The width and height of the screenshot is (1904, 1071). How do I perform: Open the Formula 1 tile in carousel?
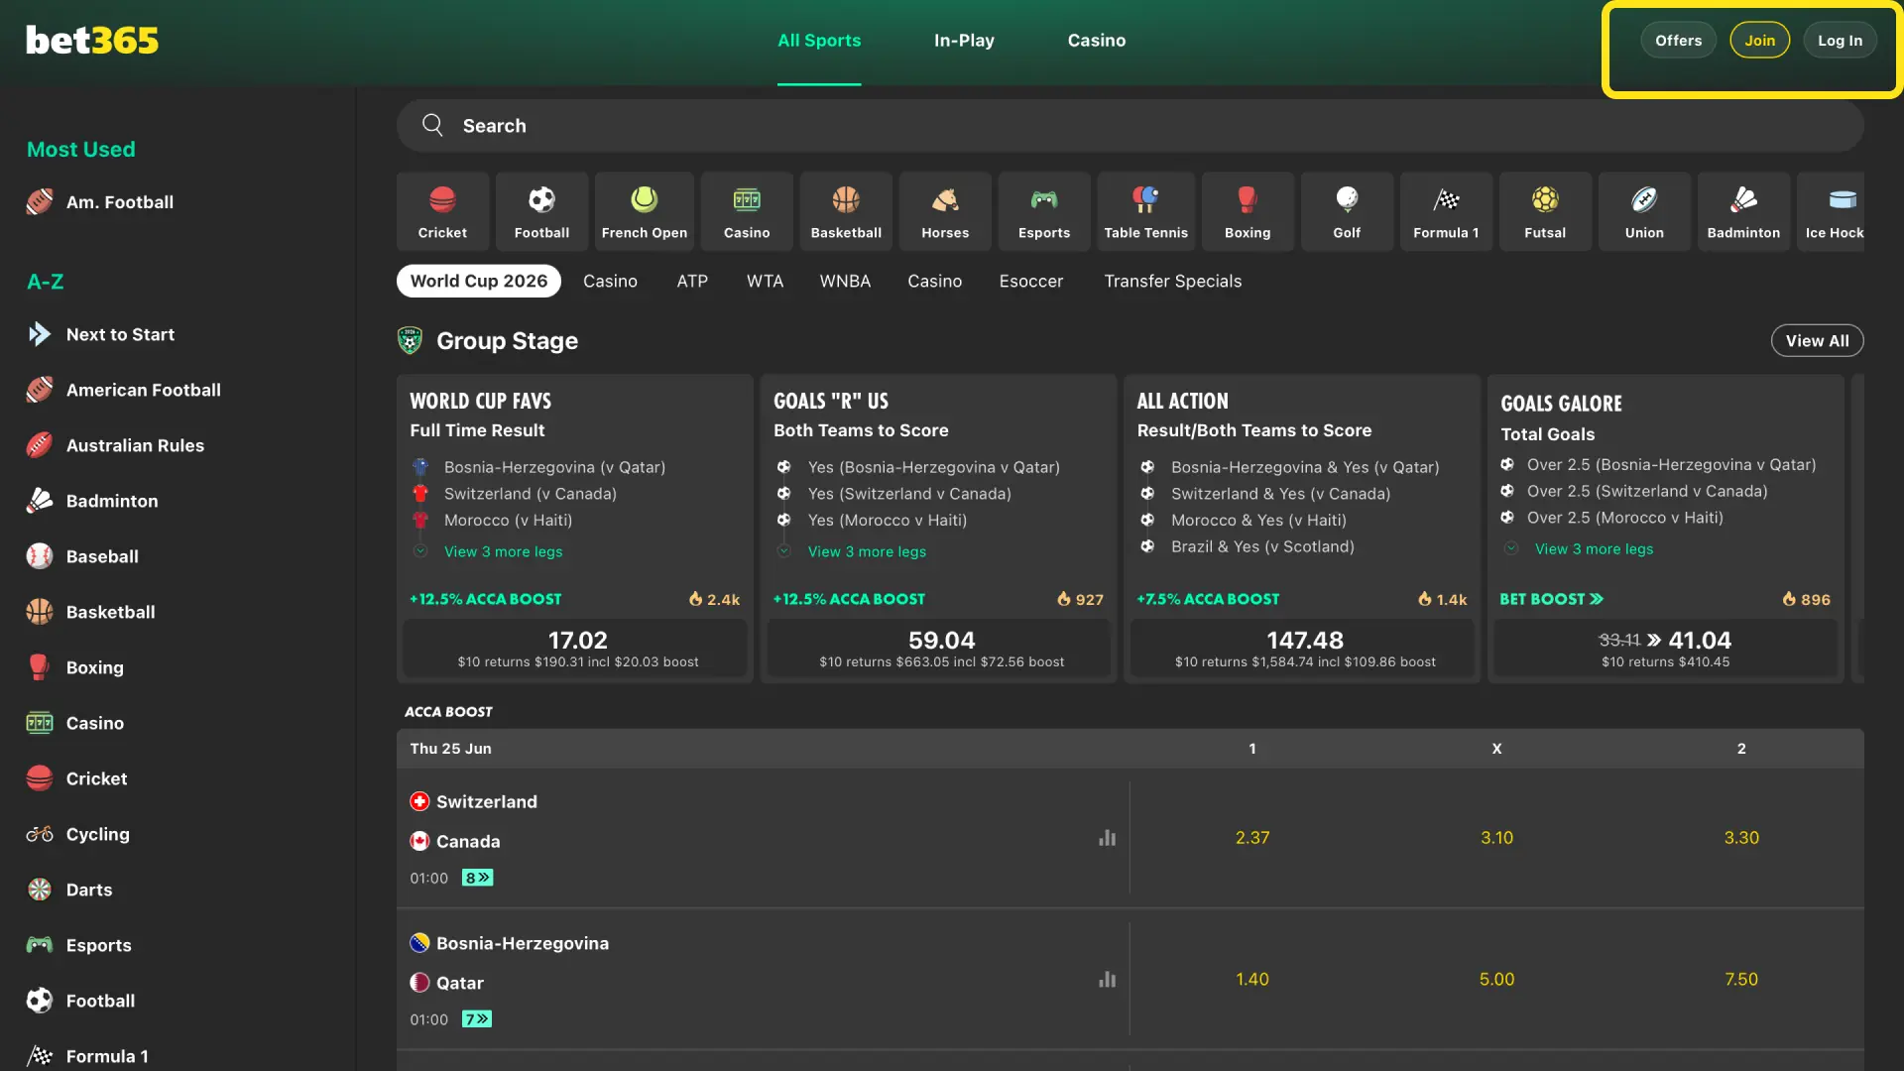point(1446,211)
